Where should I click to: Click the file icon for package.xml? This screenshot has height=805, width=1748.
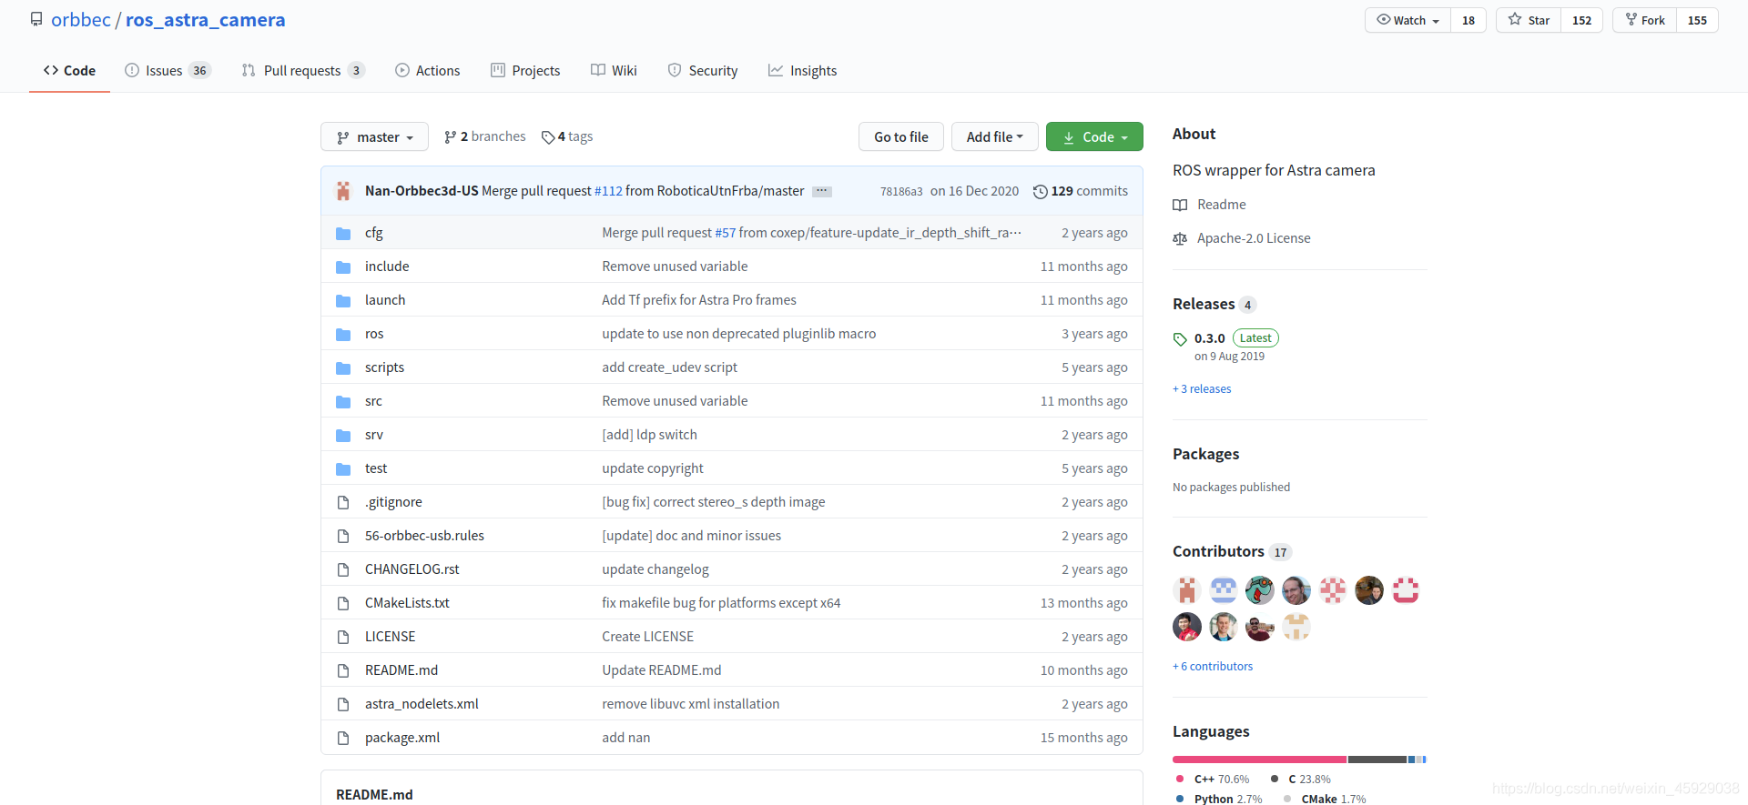pos(343,739)
